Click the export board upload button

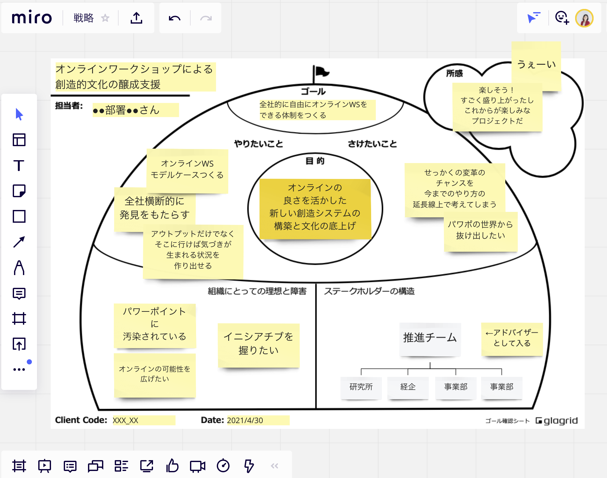(x=136, y=18)
